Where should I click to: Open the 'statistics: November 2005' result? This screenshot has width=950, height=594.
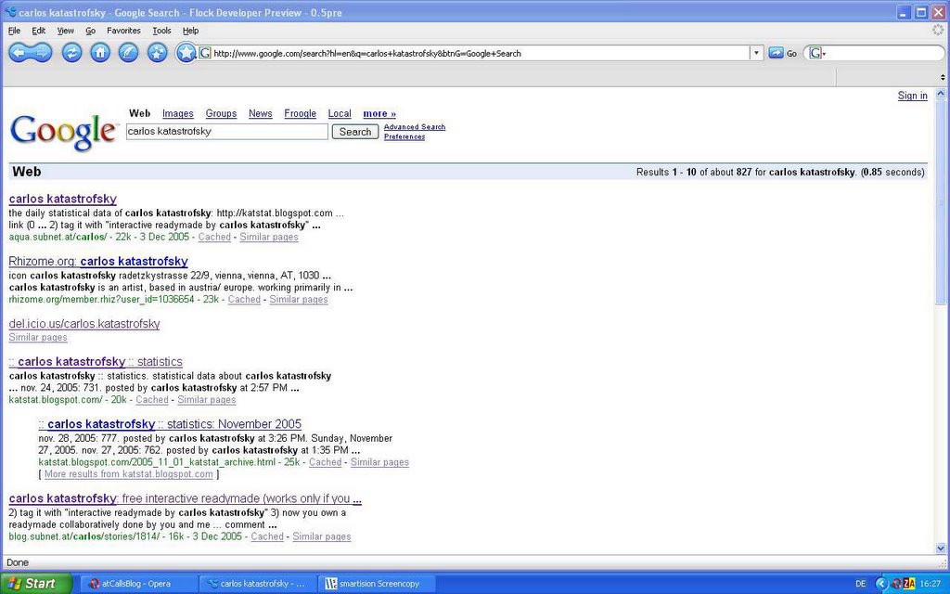[170, 423]
